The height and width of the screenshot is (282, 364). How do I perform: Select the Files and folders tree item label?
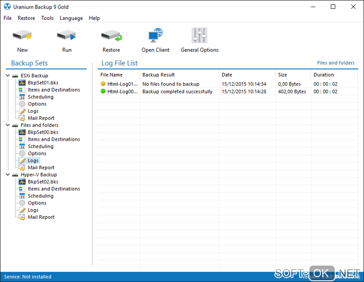40,125
